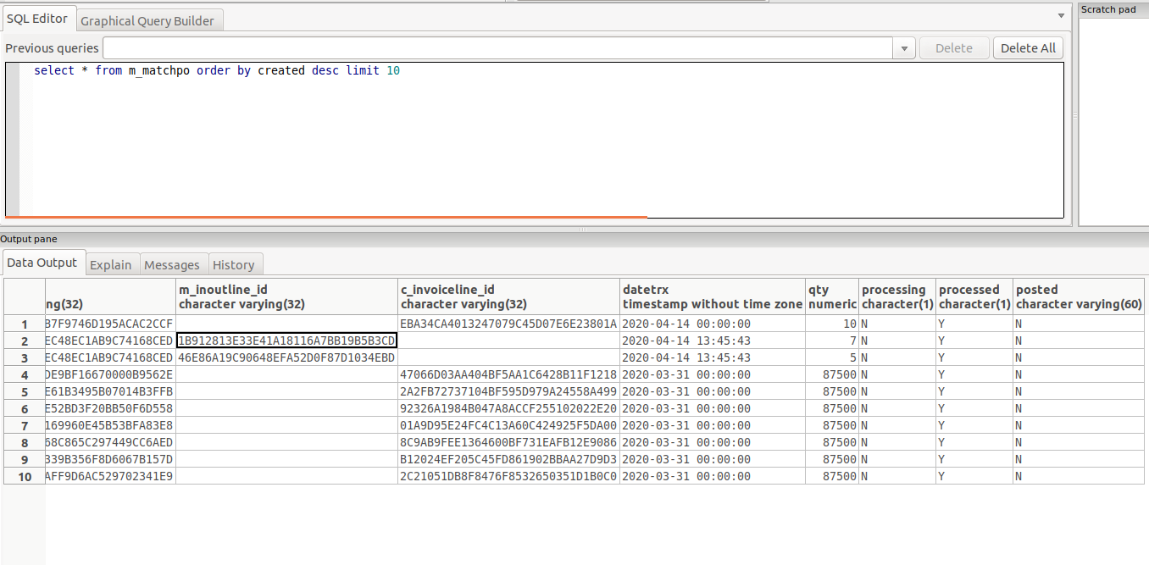Click the Previous queries combo box field
This screenshot has width=1149, height=565.
[497, 48]
